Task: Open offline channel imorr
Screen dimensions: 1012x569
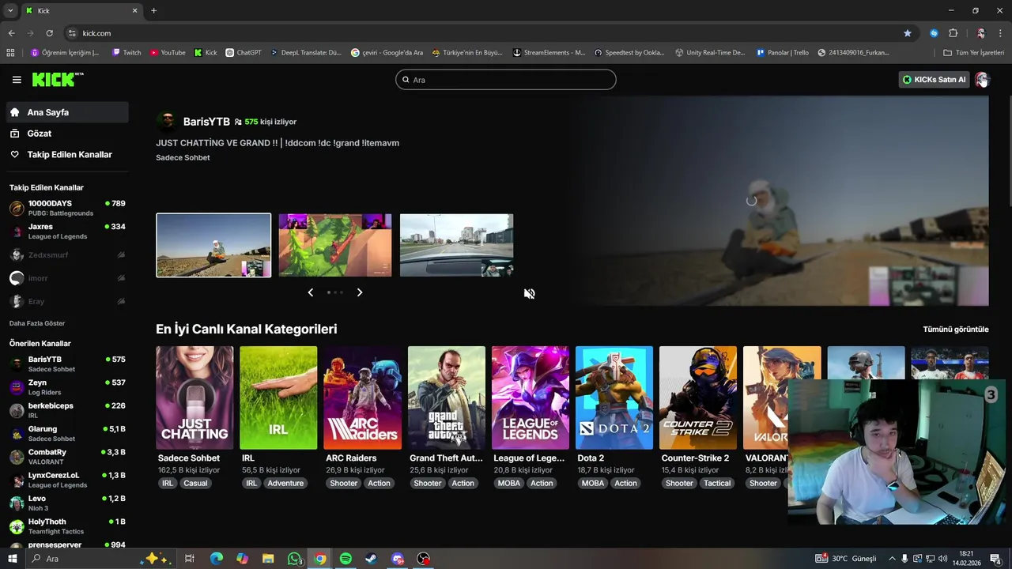Action: pyautogui.click(x=67, y=278)
